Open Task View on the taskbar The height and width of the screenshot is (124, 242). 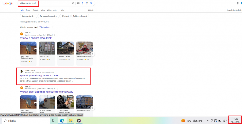pos(54,121)
